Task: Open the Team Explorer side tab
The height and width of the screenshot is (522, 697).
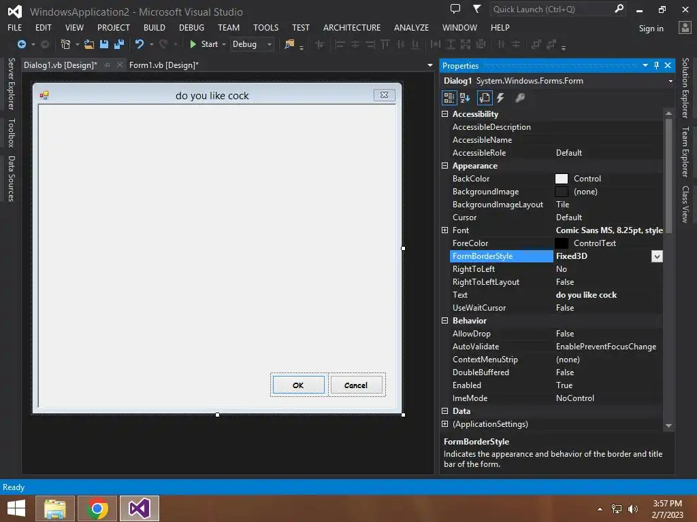Action: coord(685,152)
